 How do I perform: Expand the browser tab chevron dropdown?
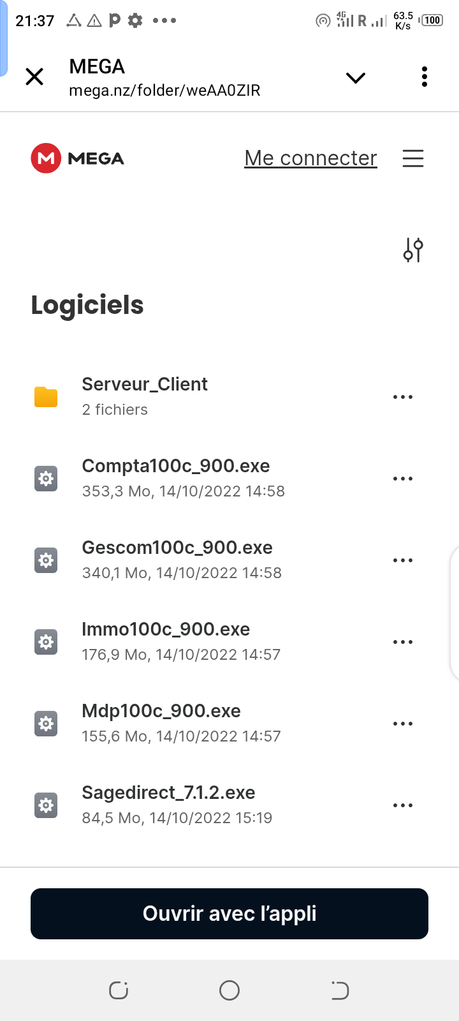(356, 78)
